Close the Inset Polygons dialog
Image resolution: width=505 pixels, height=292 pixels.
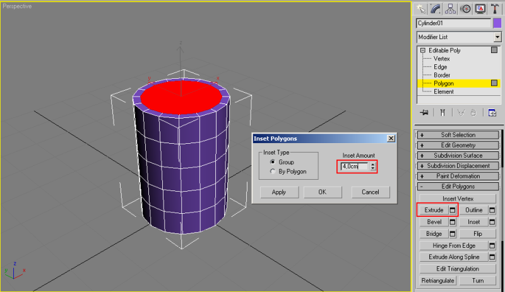pyautogui.click(x=391, y=139)
